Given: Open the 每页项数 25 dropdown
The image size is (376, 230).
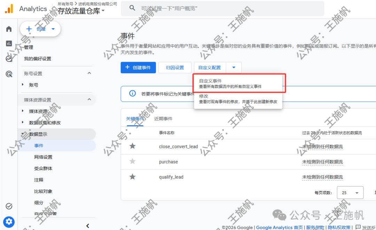Looking at the screenshot, I should pyautogui.click(x=350, y=193).
